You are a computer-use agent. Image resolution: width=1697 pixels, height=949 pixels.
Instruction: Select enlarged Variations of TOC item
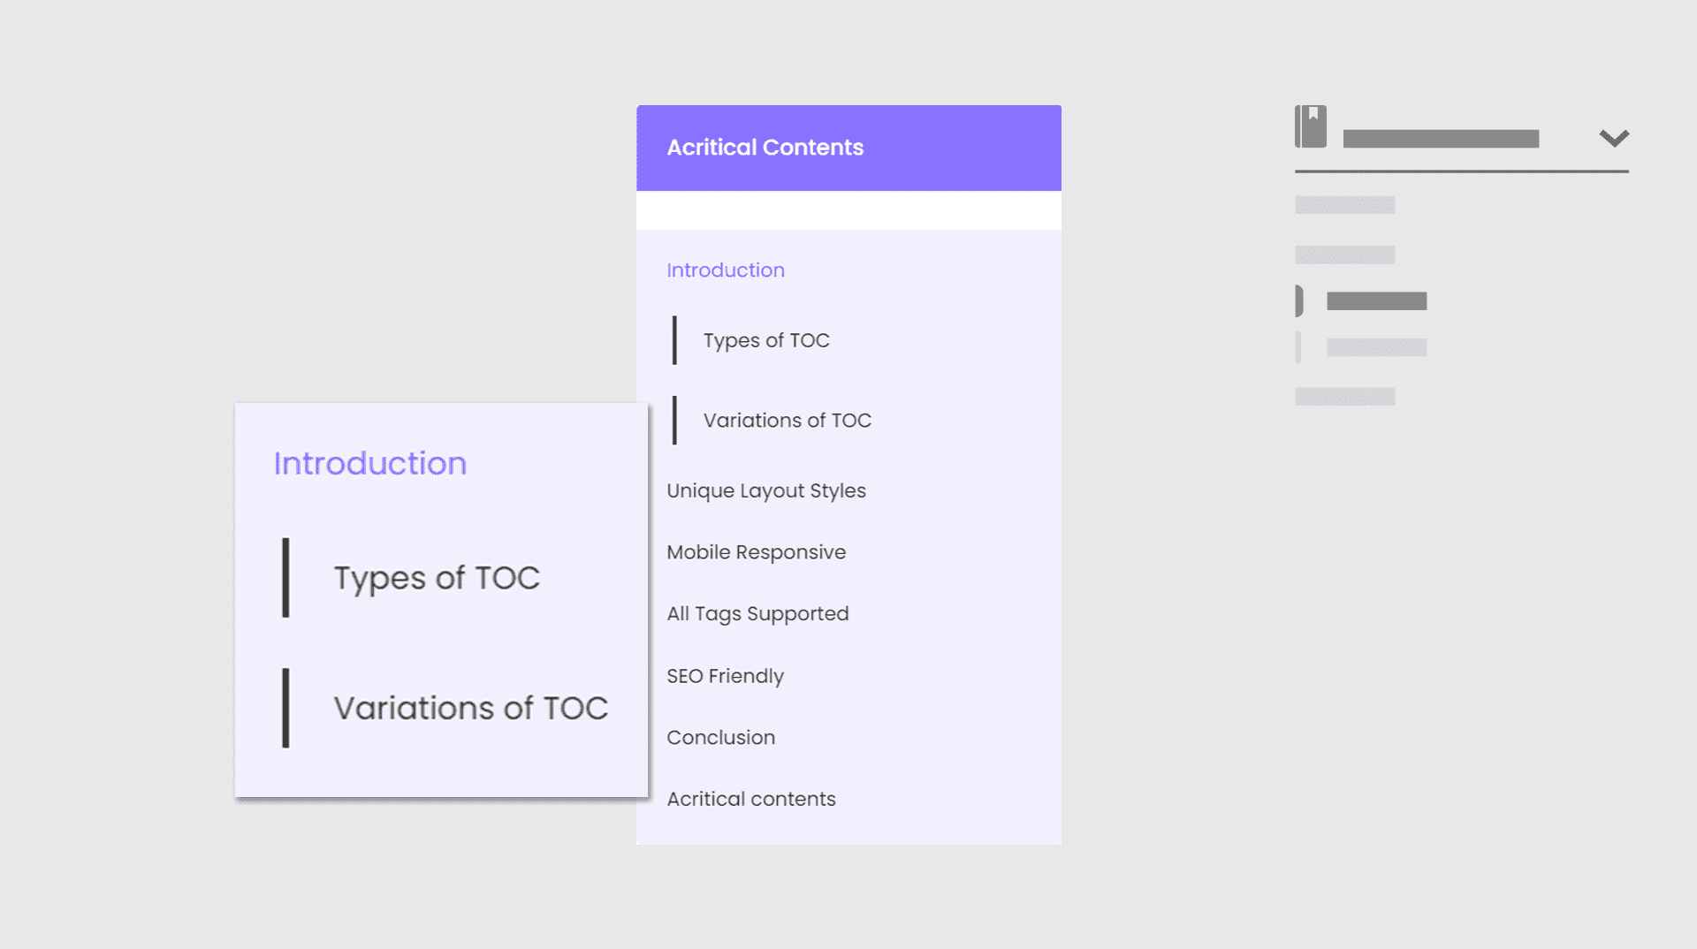click(x=470, y=708)
